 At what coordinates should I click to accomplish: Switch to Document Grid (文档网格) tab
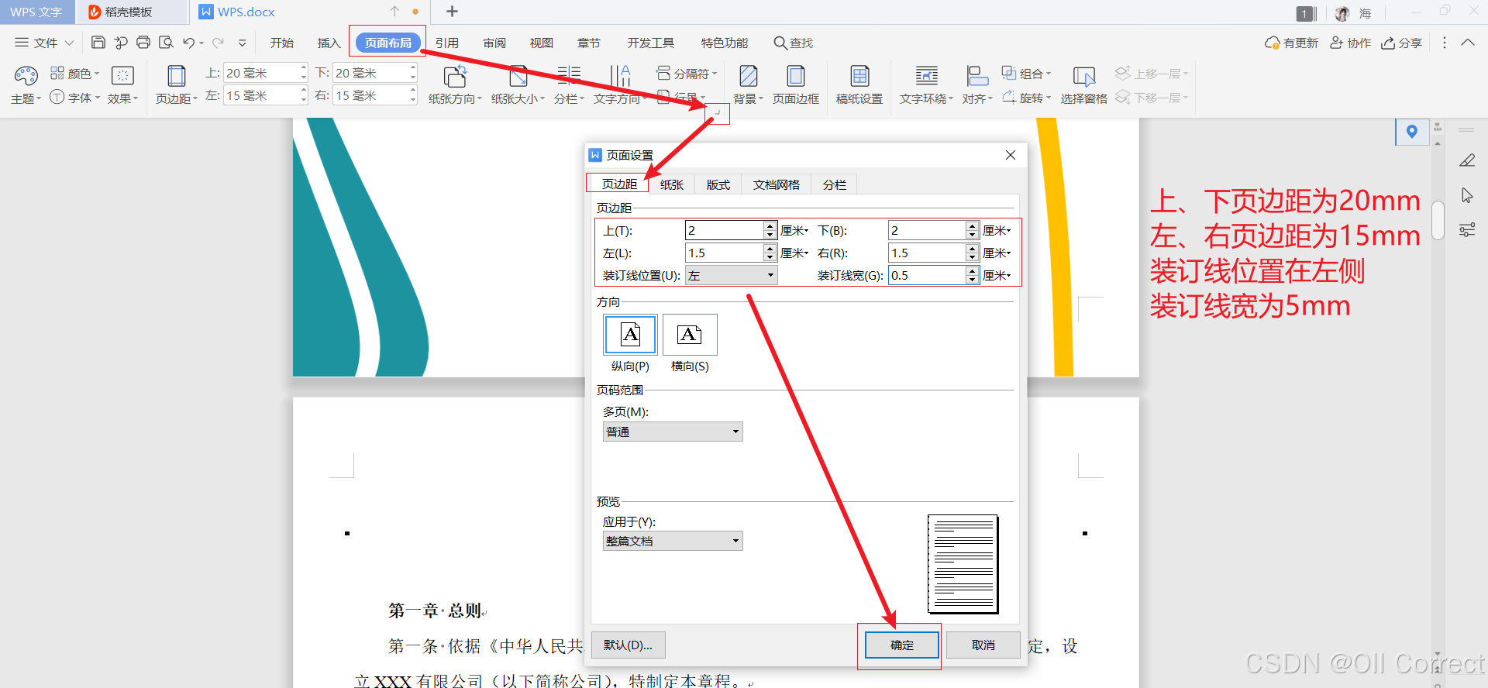point(776,184)
